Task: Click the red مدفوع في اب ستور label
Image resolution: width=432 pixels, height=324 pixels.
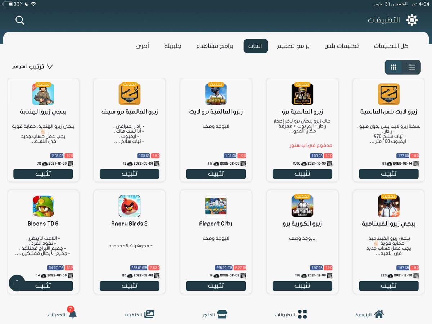Action: [x=311, y=145]
